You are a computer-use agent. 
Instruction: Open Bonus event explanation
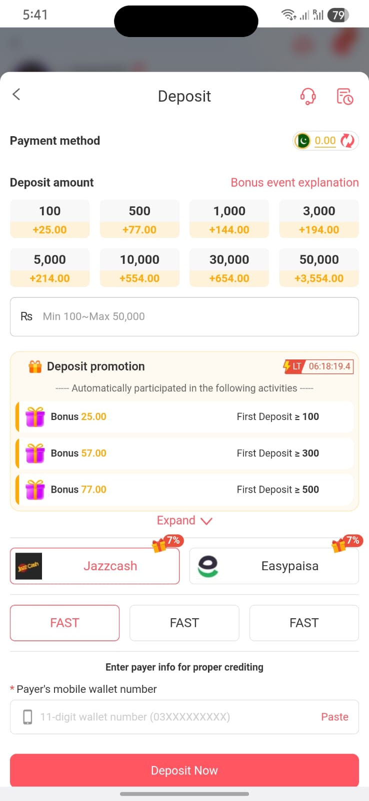[294, 182]
